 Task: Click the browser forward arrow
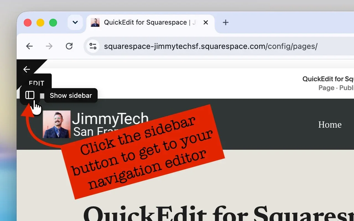(x=49, y=46)
